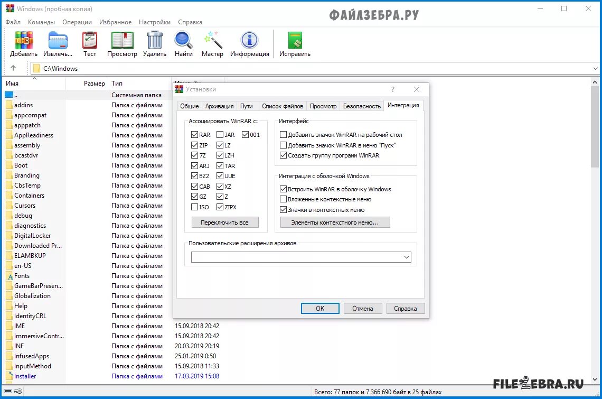
Task: Click the 'Элементы контекстного меню...' button
Action: click(x=335, y=222)
